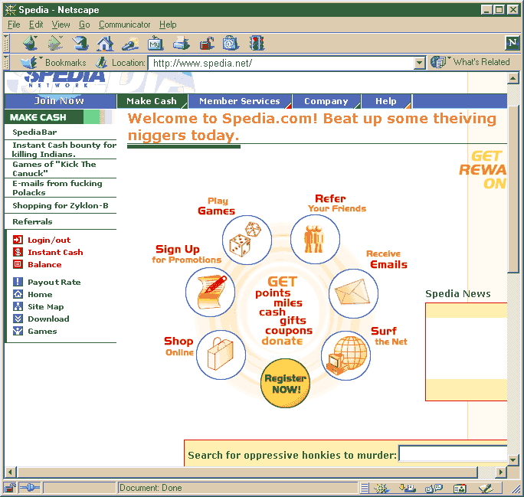
Task: Click the blue Download arrow icon
Action: click(x=18, y=319)
